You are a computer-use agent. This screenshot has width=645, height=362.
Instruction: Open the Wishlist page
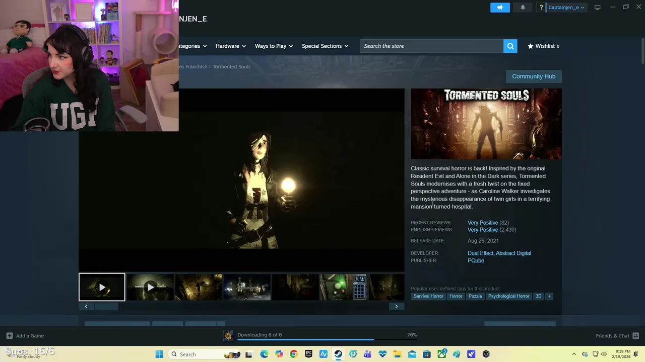click(x=544, y=46)
